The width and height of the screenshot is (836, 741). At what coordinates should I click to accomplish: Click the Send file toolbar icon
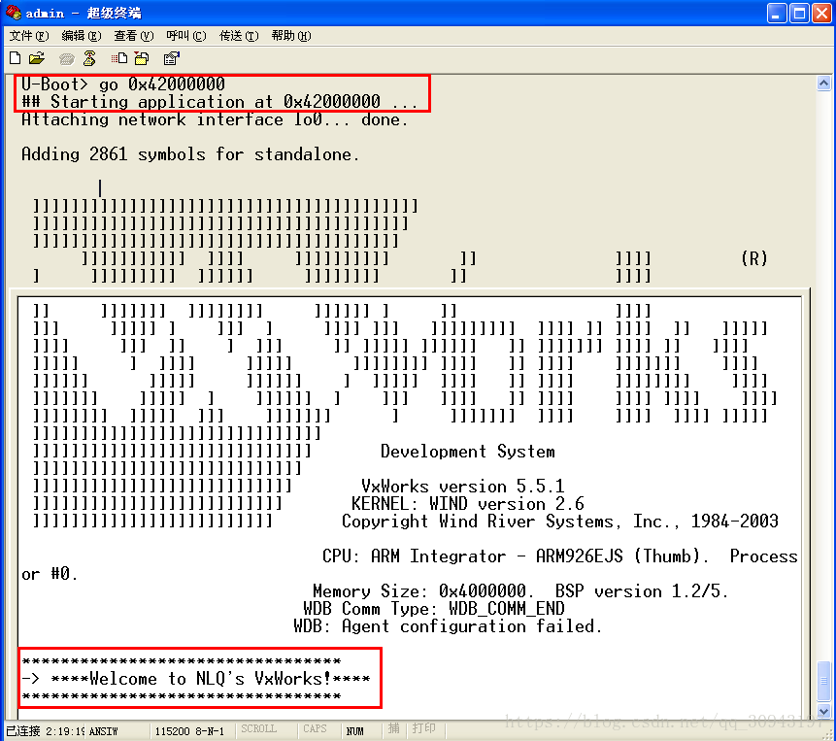(x=118, y=58)
